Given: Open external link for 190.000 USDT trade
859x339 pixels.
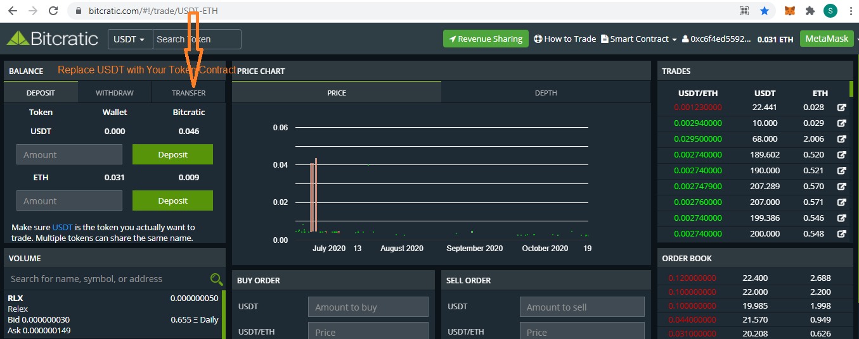Looking at the screenshot, I should [x=841, y=171].
